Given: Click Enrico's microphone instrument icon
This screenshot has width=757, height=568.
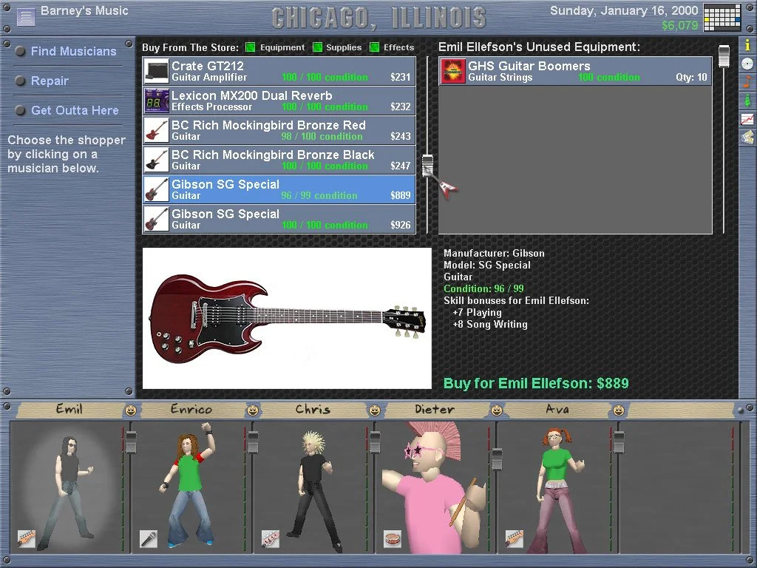Looking at the screenshot, I should pyautogui.click(x=149, y=539).
